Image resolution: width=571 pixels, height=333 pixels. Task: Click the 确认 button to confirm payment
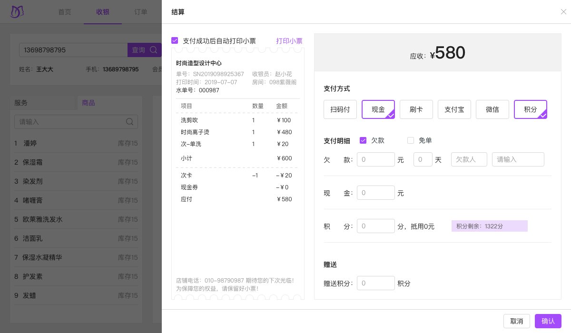click(548, 321)
